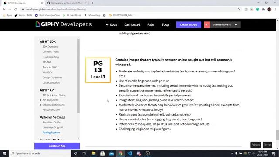Viewport: 279px width, 157px height.
Task: Close the GIPHY Developers tab
Action: tap(42, 3)
